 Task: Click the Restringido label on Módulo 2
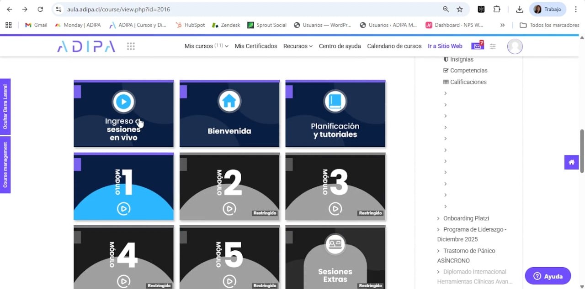pyautogui.click(x=264, y=213)
